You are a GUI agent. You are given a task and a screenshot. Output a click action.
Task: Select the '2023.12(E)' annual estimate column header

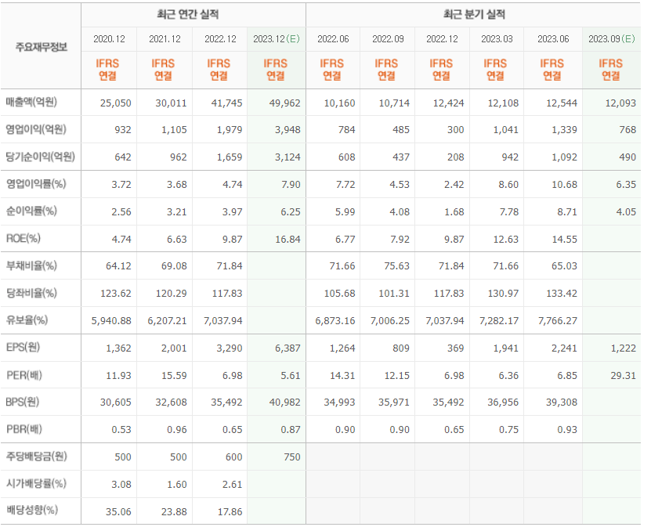[277, 39]
